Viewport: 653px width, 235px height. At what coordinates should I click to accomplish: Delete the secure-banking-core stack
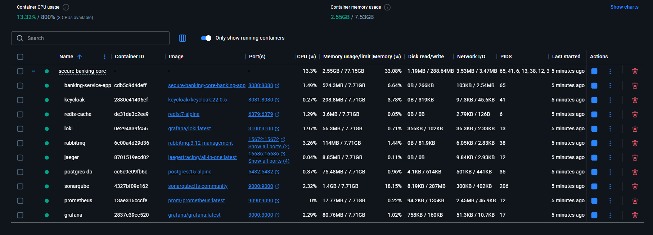pos(635,71)
